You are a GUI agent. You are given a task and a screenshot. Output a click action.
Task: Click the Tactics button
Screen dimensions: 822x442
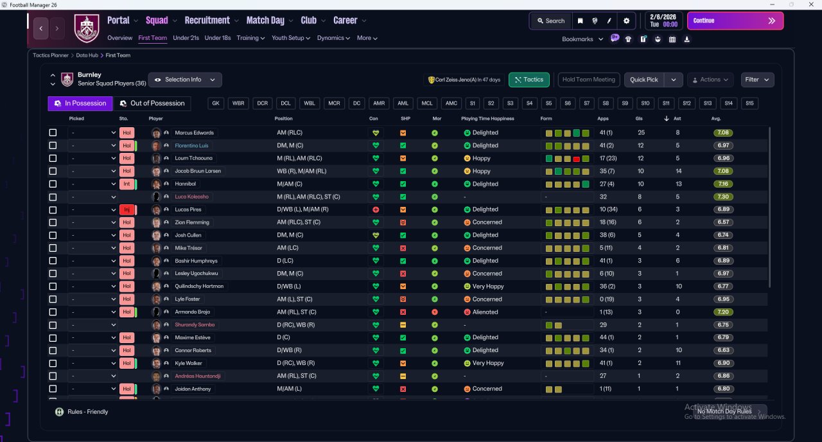[x=529, y=80]
